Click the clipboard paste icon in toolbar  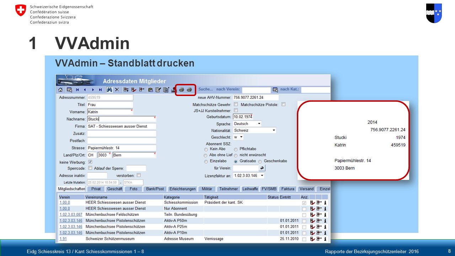[x=150, y=90]
